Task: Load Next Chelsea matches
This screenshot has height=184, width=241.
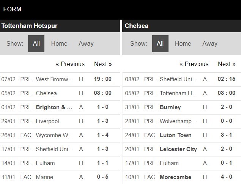Action: coord(227,64)
